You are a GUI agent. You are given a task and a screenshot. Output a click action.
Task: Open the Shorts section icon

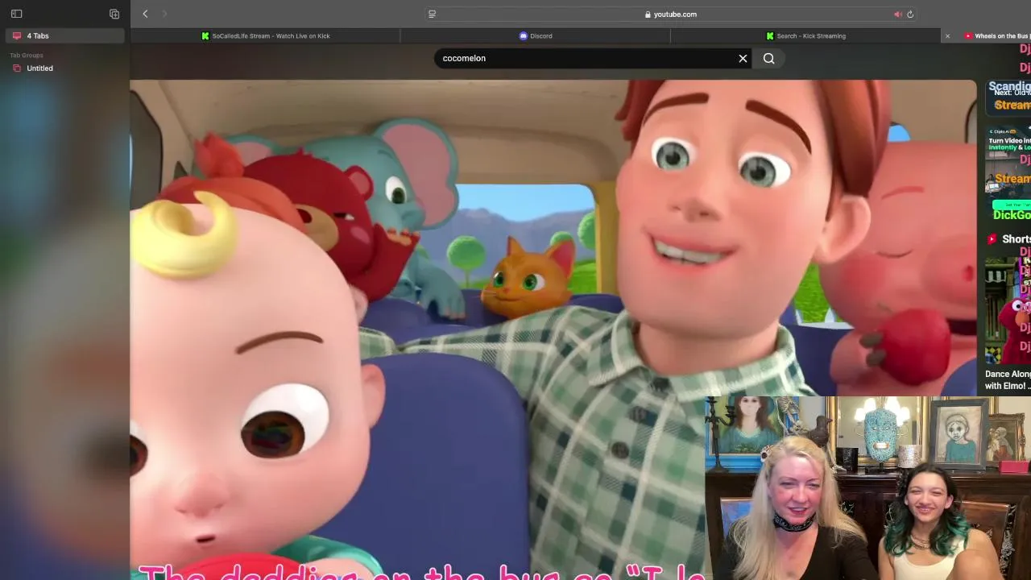992,239
